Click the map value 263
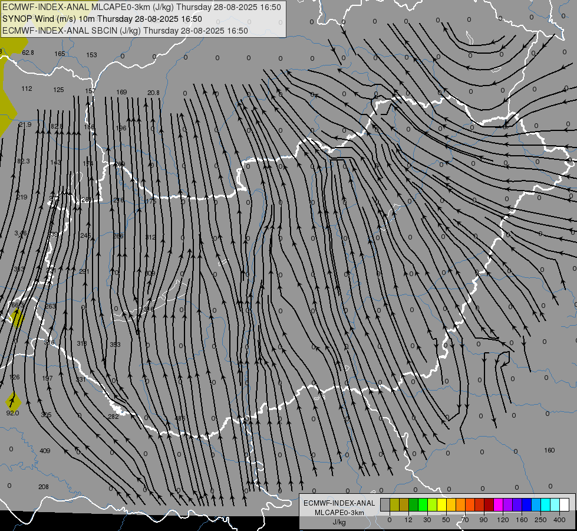Viewport: 577px width, 531px height. (x=50, y=306)
